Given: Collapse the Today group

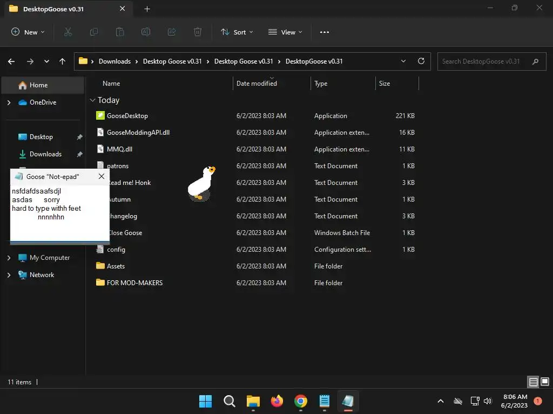Looking at the screenshot, I should (x=92, y=100).
